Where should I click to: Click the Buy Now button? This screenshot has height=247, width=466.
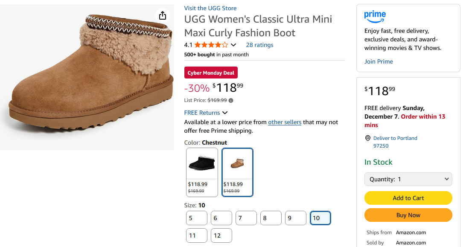click(x=408, y=215)
